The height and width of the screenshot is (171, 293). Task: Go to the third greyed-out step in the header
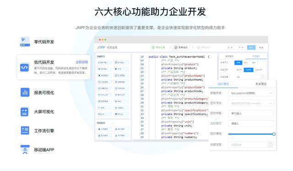(203, 48)
